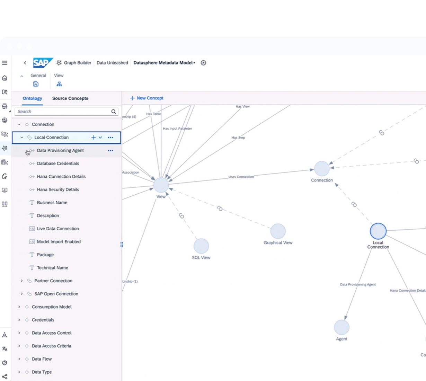Click the New Concept button

(x=147, y=98)
